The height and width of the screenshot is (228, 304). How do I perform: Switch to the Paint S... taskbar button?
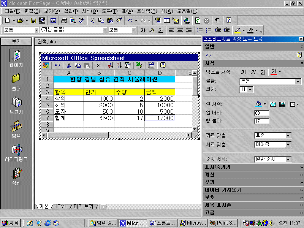pyautogui.click(x=223, y=223)
